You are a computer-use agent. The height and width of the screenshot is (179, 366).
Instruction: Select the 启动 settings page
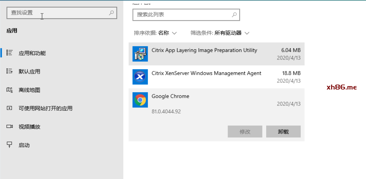click(x=24, y=145)
